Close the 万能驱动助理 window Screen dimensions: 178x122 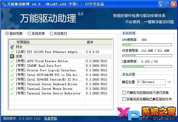click(174, 4)
